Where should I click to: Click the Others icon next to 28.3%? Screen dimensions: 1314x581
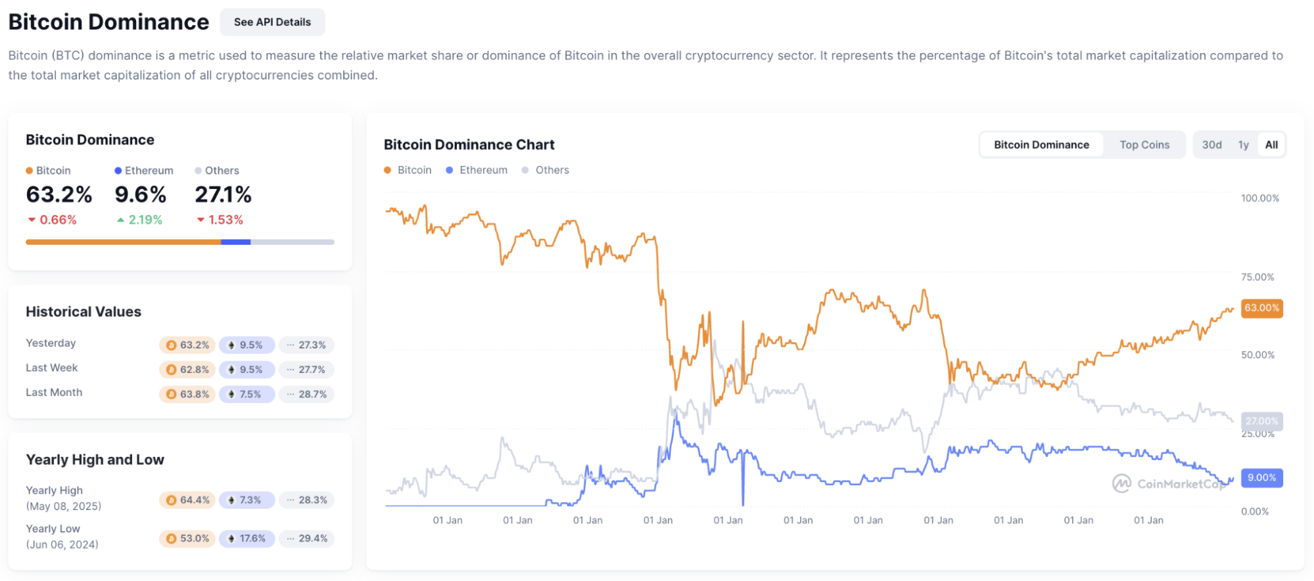point(290,500)
